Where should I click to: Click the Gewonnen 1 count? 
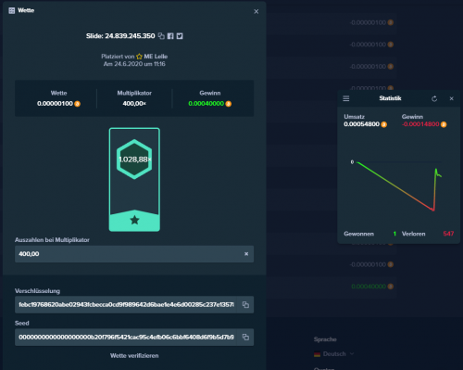[x=394, y=234]
